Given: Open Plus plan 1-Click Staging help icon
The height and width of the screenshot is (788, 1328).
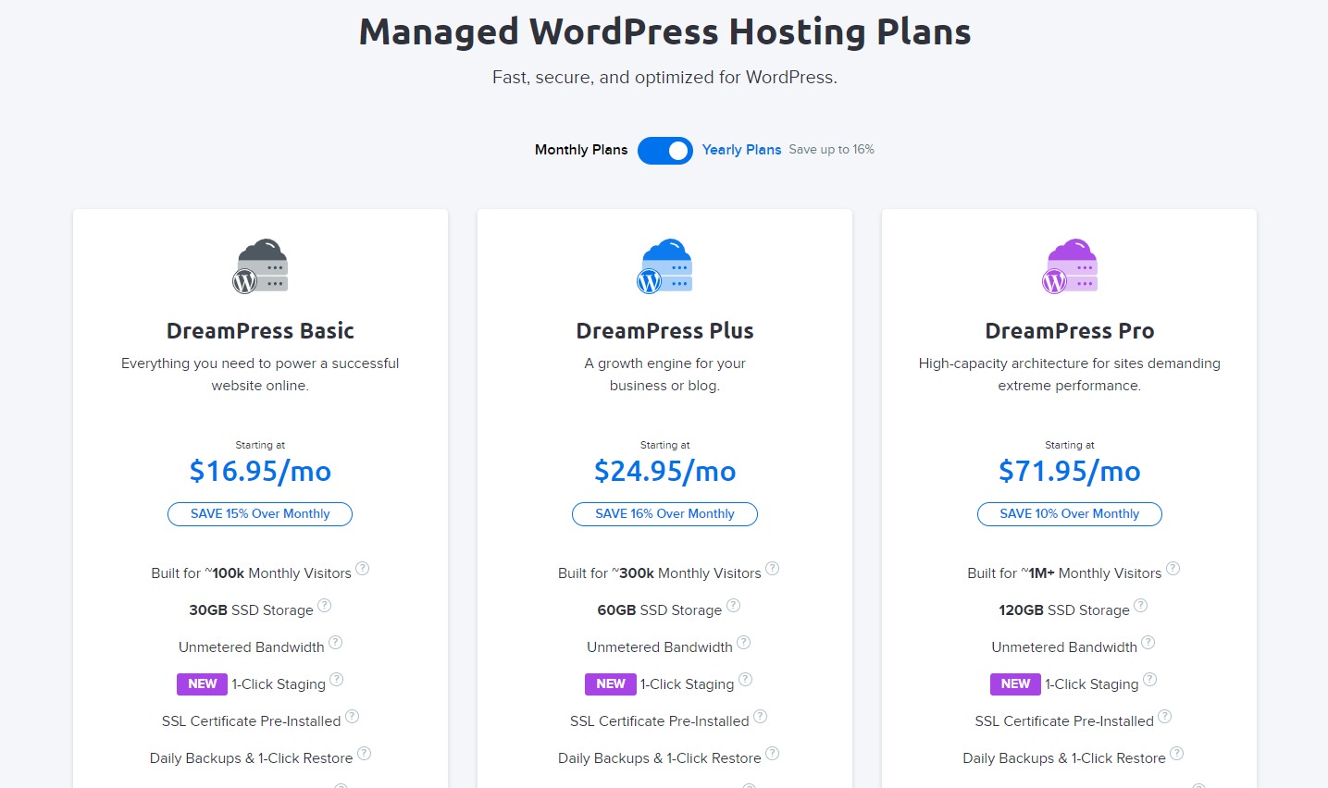Looking at the screenshot, I should point(746,680).
